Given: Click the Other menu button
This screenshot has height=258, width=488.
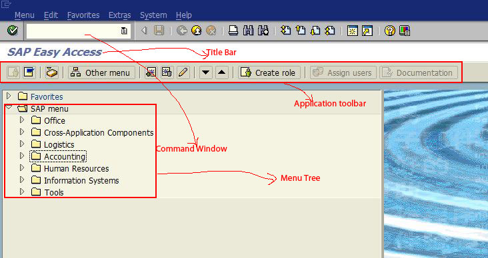Looking at the screenshot, I should [x=101, y=72].
